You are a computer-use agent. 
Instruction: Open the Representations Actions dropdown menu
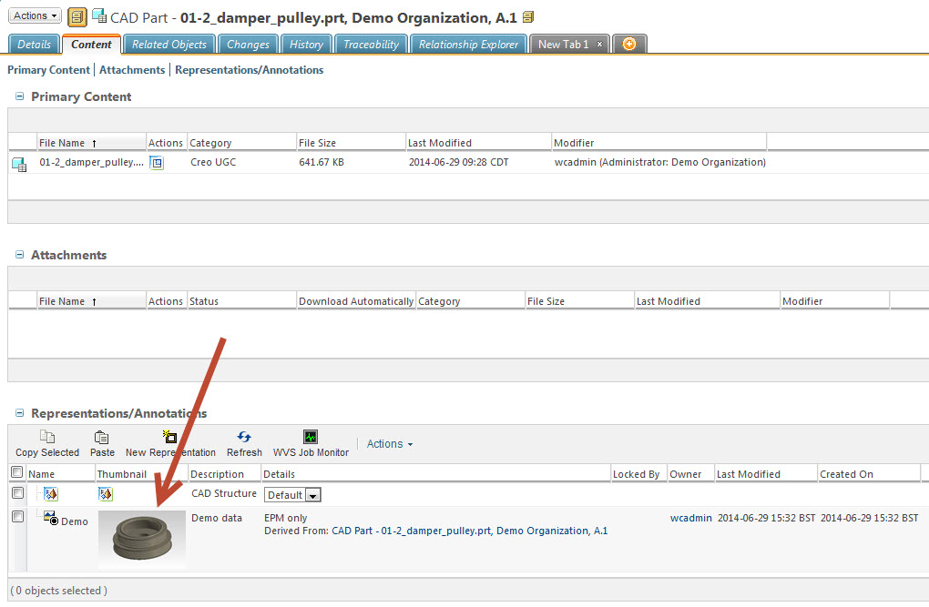point(389,443)
